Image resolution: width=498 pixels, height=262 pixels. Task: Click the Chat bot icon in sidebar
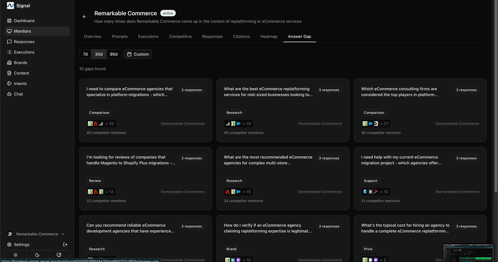coord(9,94)
